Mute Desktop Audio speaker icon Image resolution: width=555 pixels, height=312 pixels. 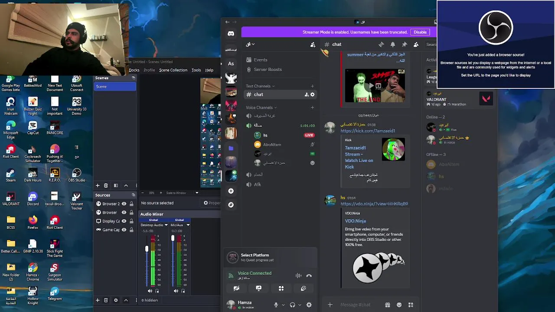150,291
